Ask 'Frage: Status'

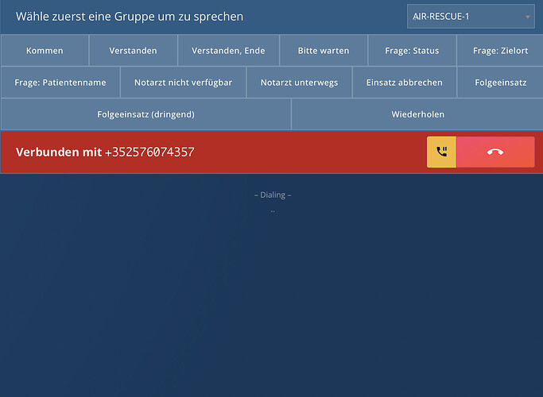pyautogui.click(x=412, y=51)
